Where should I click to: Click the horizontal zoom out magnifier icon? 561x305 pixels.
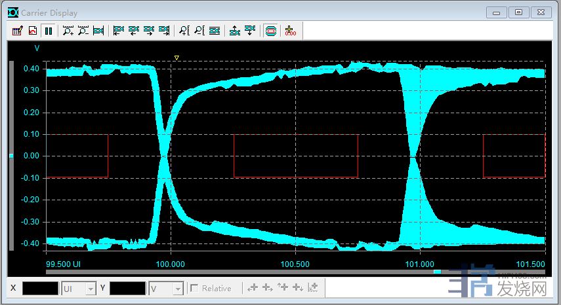coord(83,30)
